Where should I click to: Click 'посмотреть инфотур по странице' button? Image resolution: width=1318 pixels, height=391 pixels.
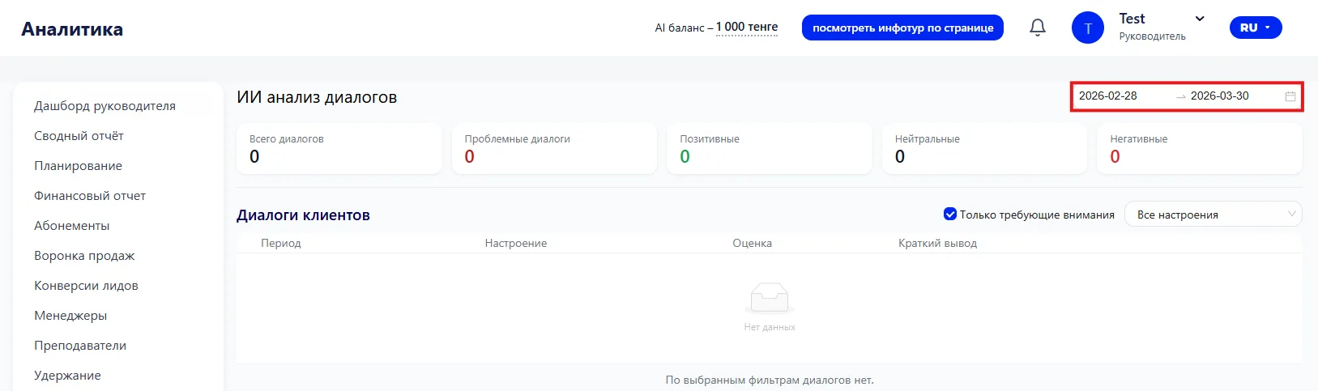click(x=902, y=28)
